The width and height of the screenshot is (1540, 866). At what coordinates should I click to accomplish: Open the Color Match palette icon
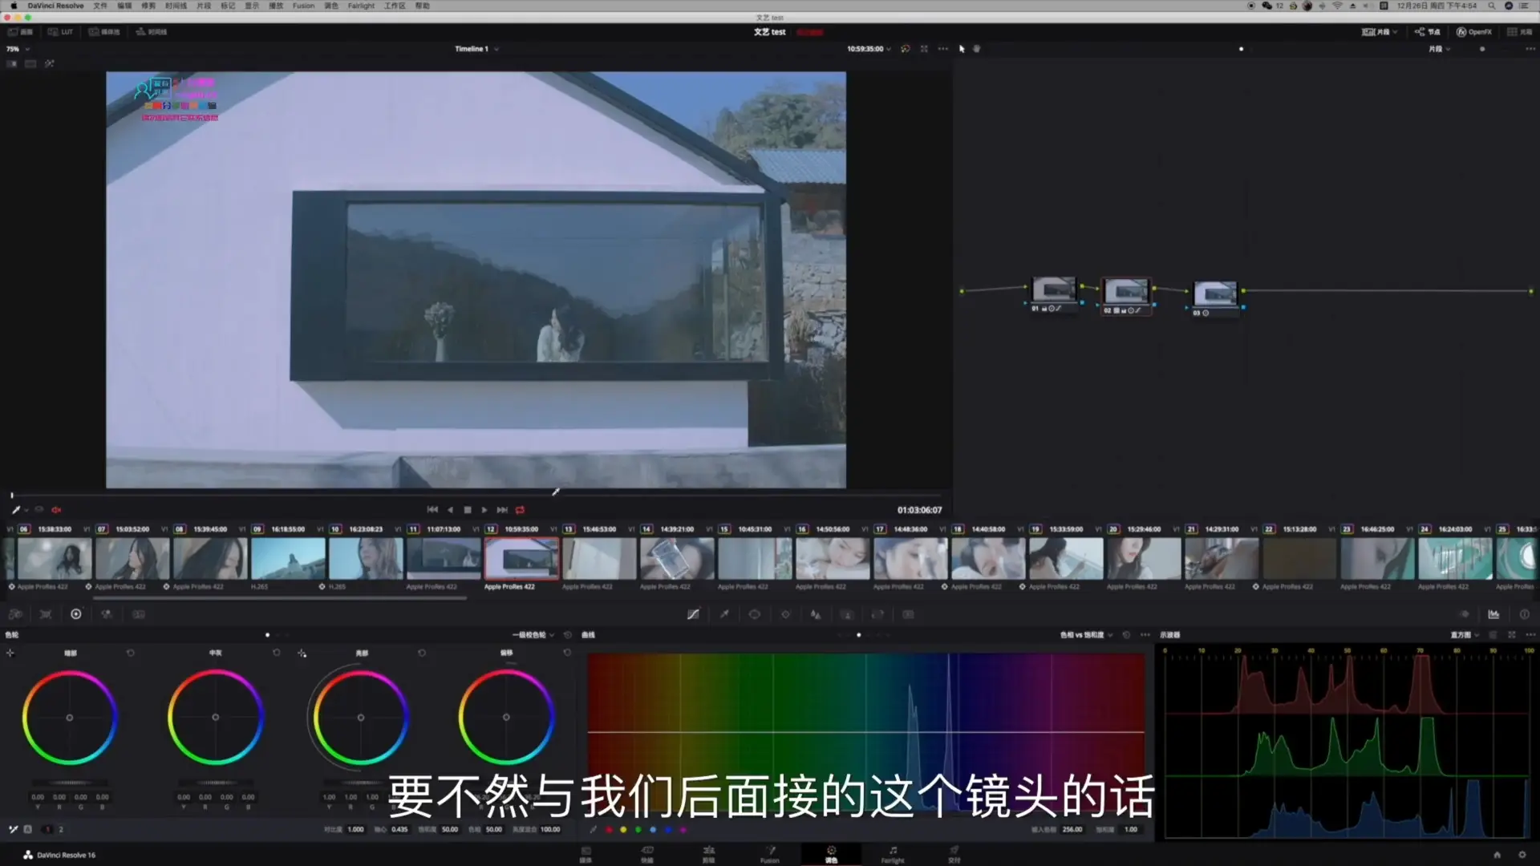pos(46,614)
